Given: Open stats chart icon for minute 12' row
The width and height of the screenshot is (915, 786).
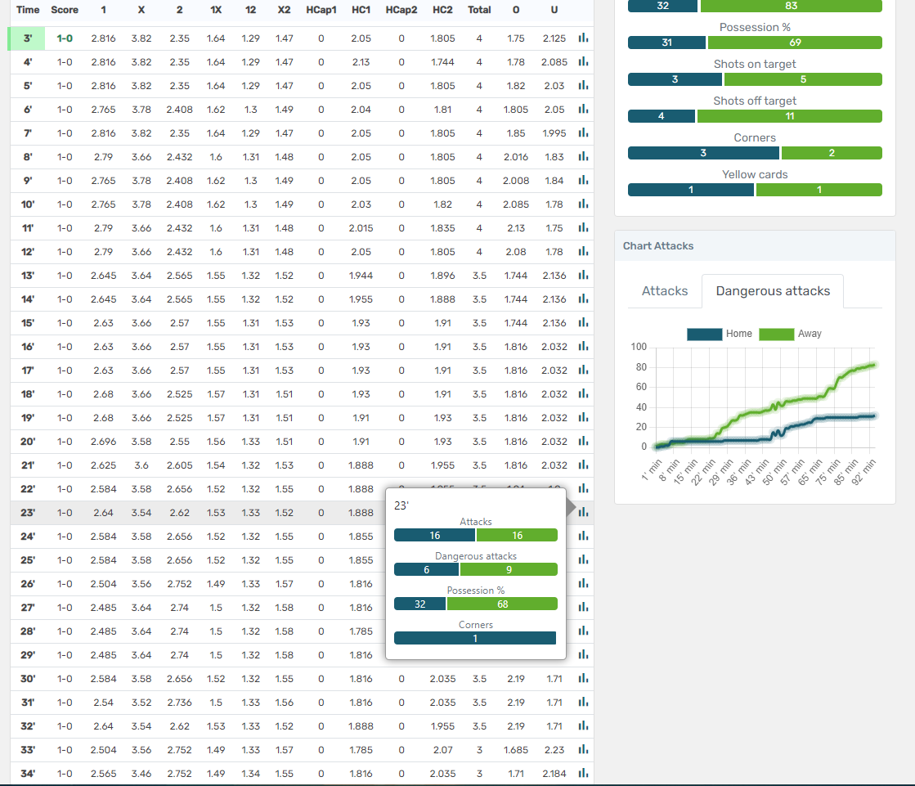Looking at the screenshot, I should pos(583,251).
